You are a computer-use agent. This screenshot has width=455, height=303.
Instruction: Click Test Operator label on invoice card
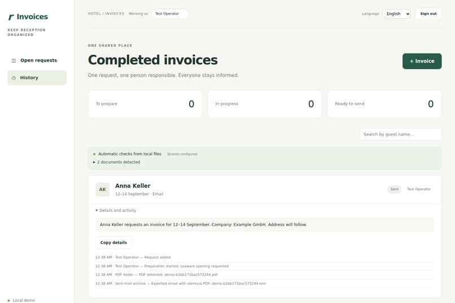(419, 189)
